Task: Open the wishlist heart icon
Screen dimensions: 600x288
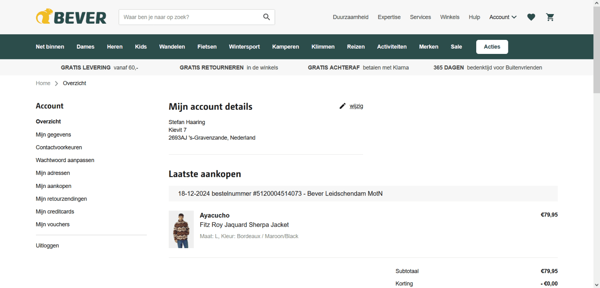Action: 531,17
